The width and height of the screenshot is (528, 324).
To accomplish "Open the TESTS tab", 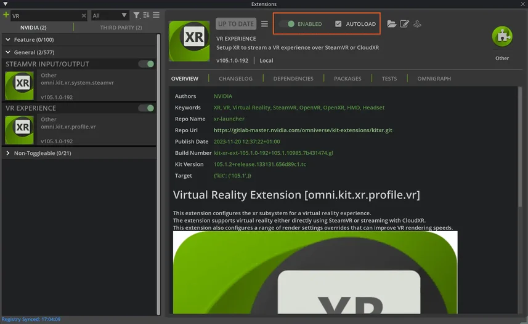I will [389, 79].
